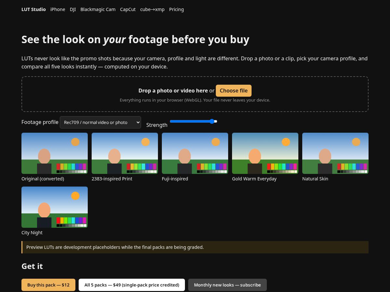Select the Original (converted) preview thumbnail
Image resolution: width=390 pixels, height=292 pixels.
coord(55,153)
